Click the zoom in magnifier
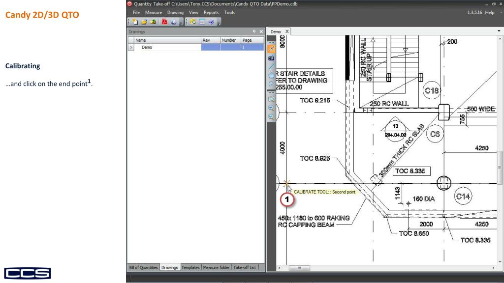The width and height of the screenshot is (504, 283). (x=271, y=108)
